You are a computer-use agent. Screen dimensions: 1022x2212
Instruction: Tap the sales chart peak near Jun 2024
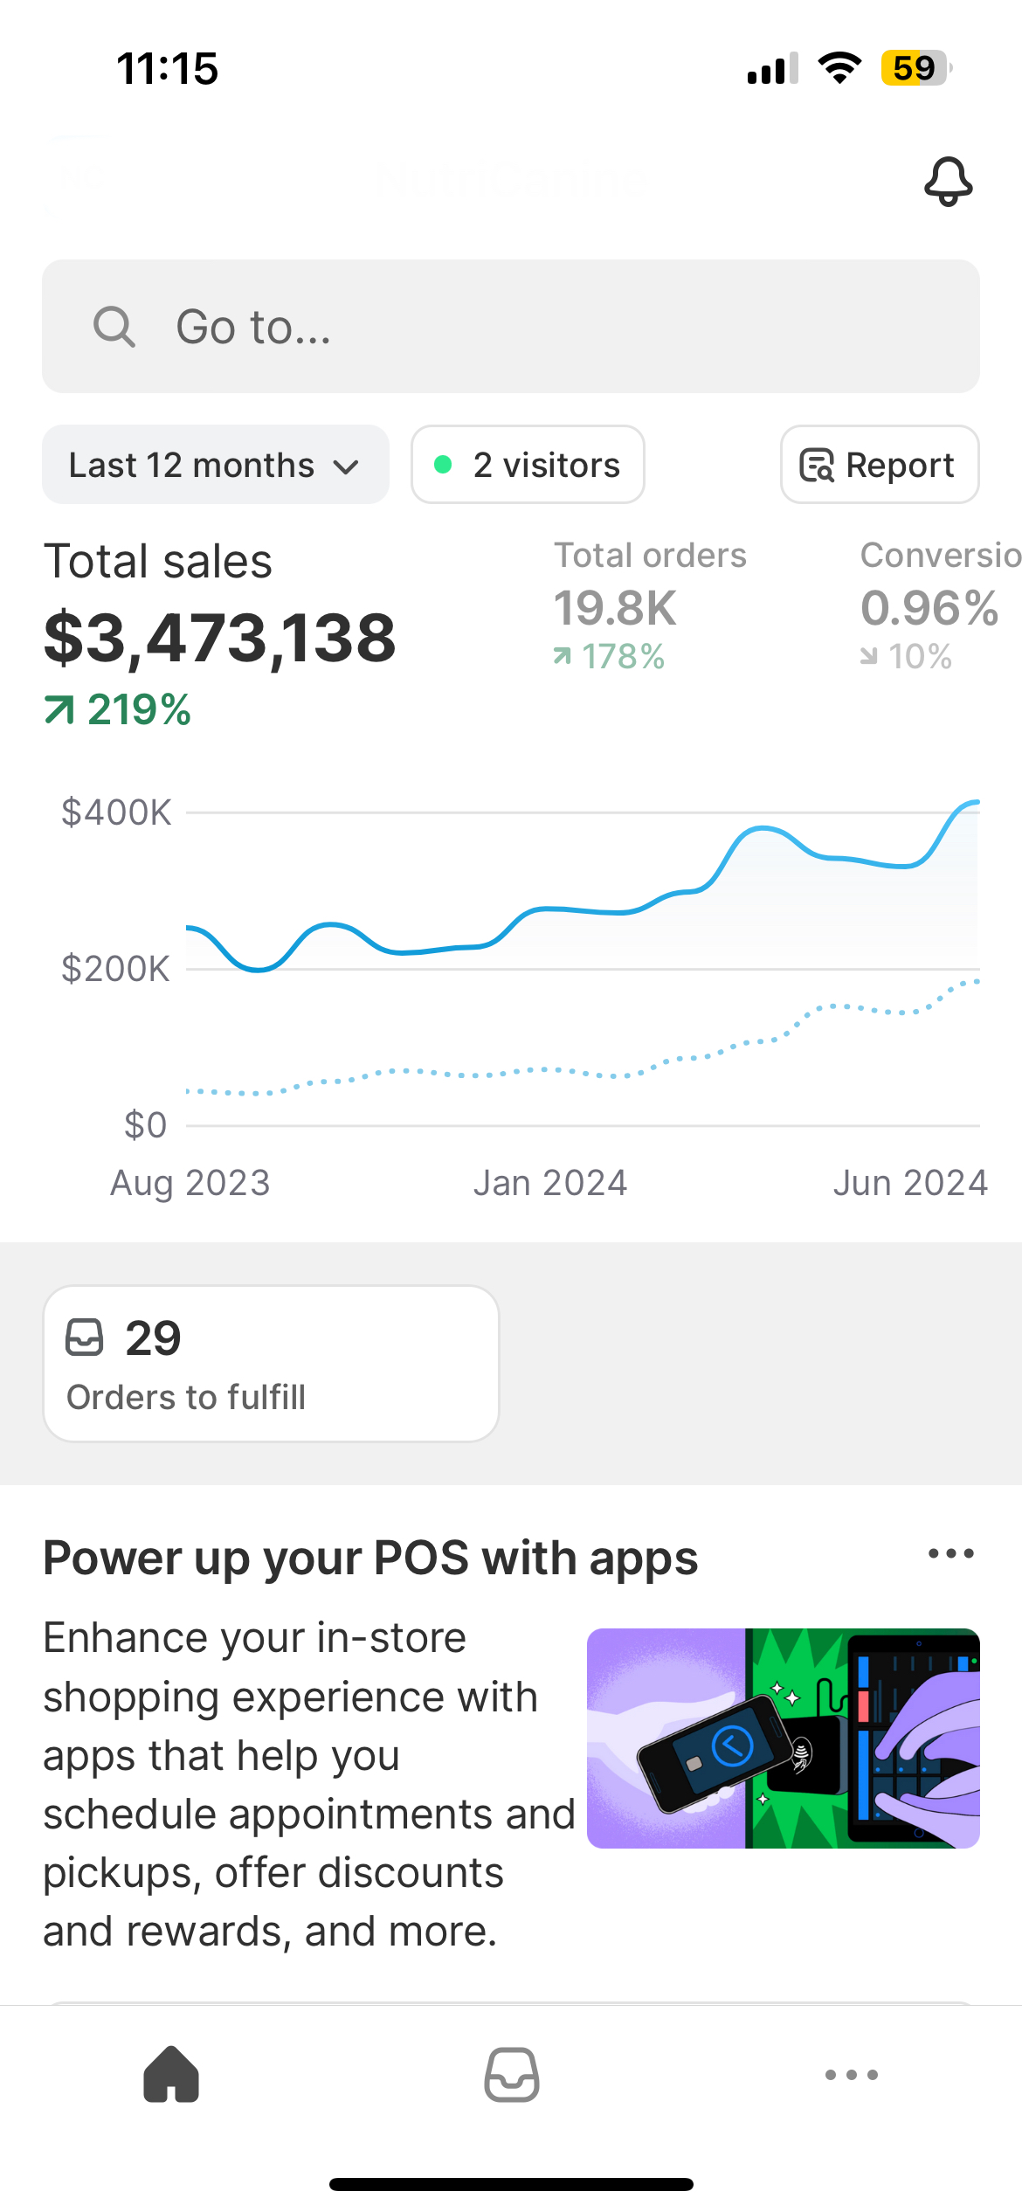coord(971,802)
